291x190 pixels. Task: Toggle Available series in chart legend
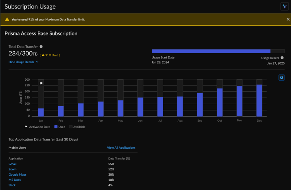click(77, 127)
